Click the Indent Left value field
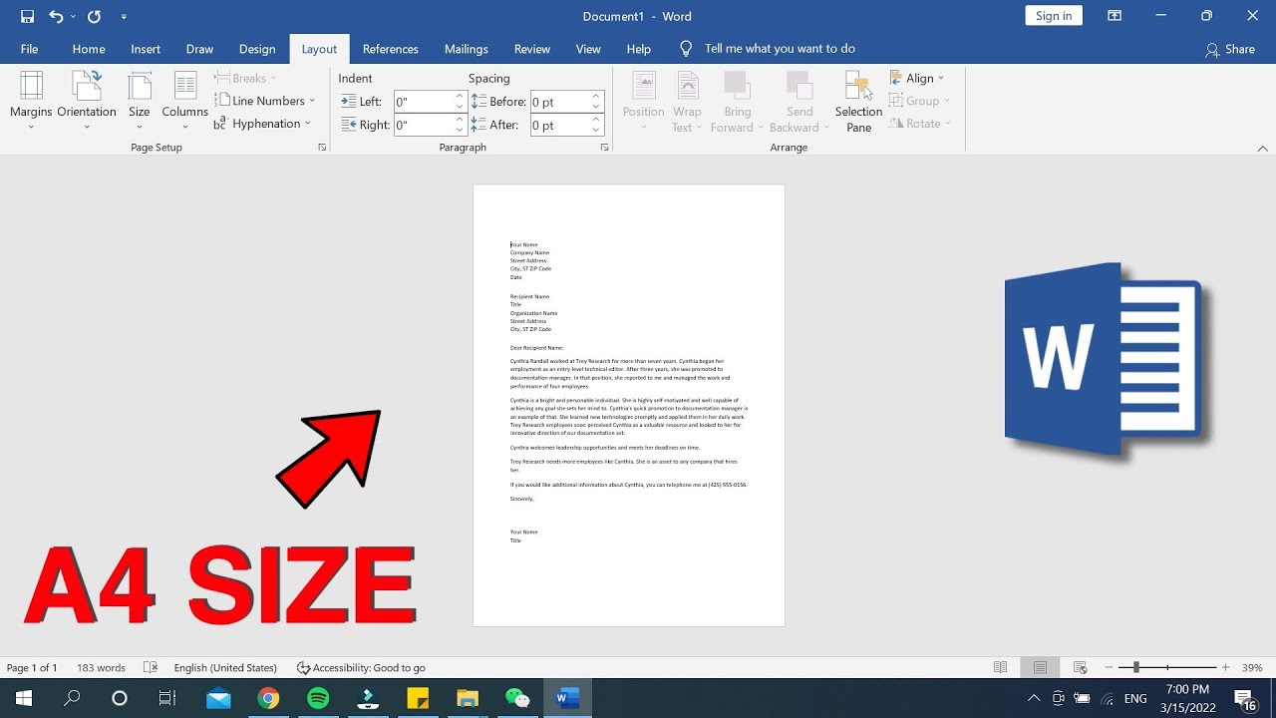 click(x=424, y=102)
